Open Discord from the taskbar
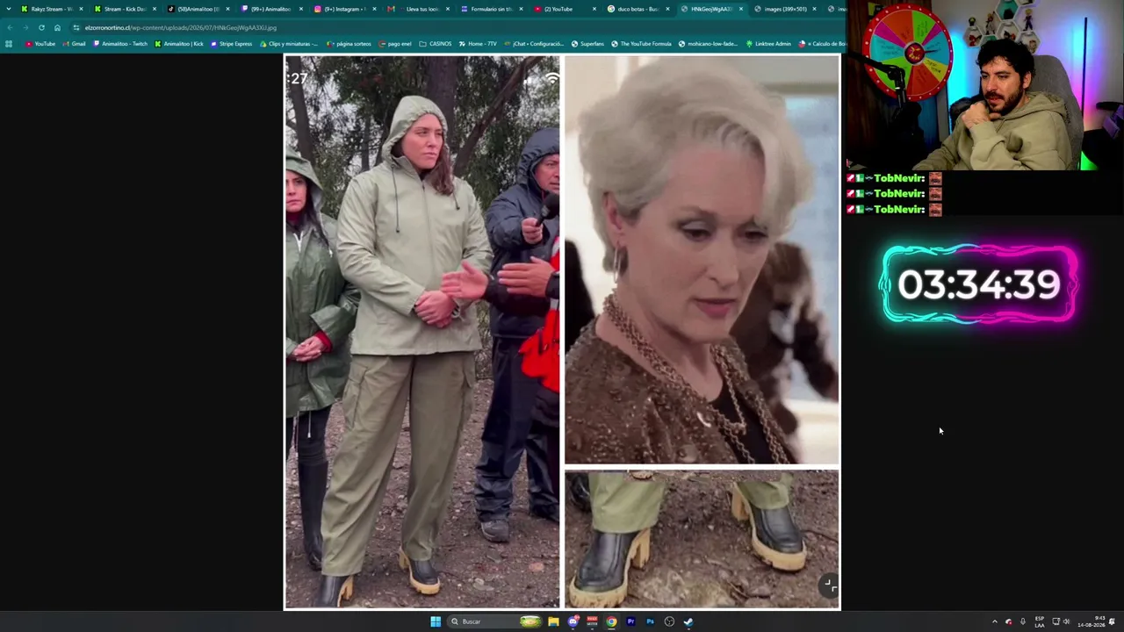The image size is (1124, 632). 573,621
